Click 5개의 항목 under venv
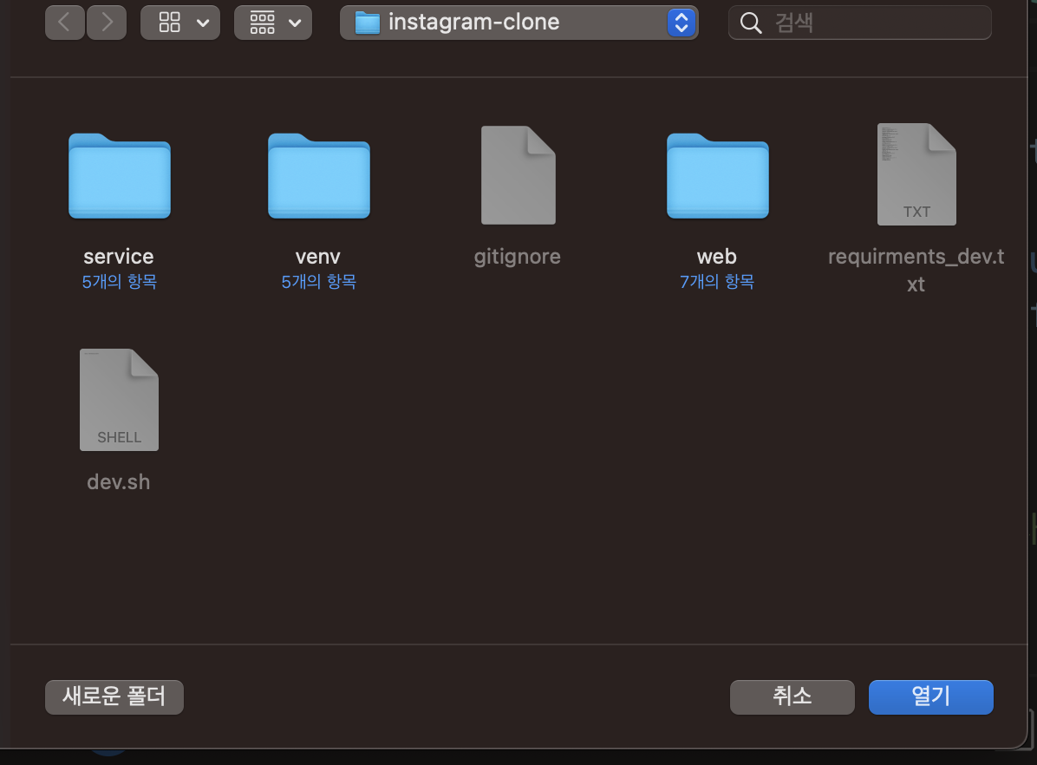Image resolution: width=1037 pixels, height=765 pixels. coord(319,282)
